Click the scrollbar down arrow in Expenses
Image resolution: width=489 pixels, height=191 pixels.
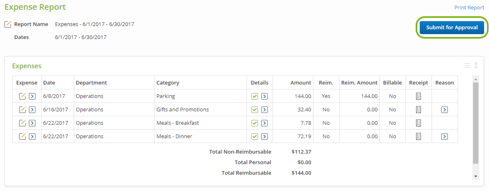[x=476, y=176]
